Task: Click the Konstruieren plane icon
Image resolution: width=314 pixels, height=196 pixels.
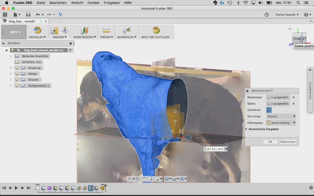Action: coord(84,30)
